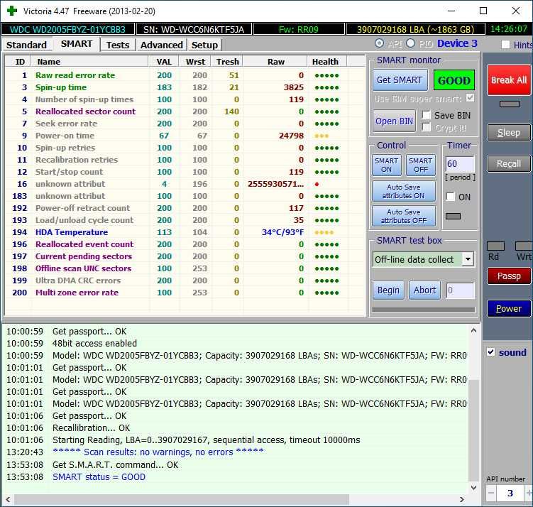
Task: Click the Timer period field showing 60
Action: click(459, 164)
